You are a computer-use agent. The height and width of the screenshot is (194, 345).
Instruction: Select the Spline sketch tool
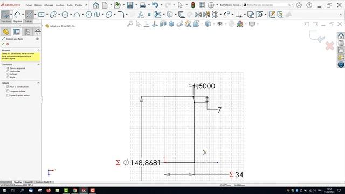(x=97, y=15)
